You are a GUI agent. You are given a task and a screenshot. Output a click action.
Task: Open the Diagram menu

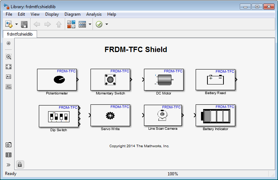72,14
